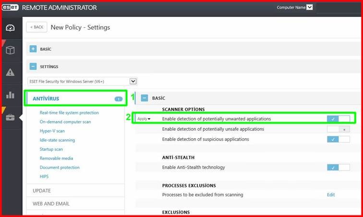Select the ANTİVİRUS category
Screen dimensions: 363x217
pyautogui.click(x=75, y=99)
